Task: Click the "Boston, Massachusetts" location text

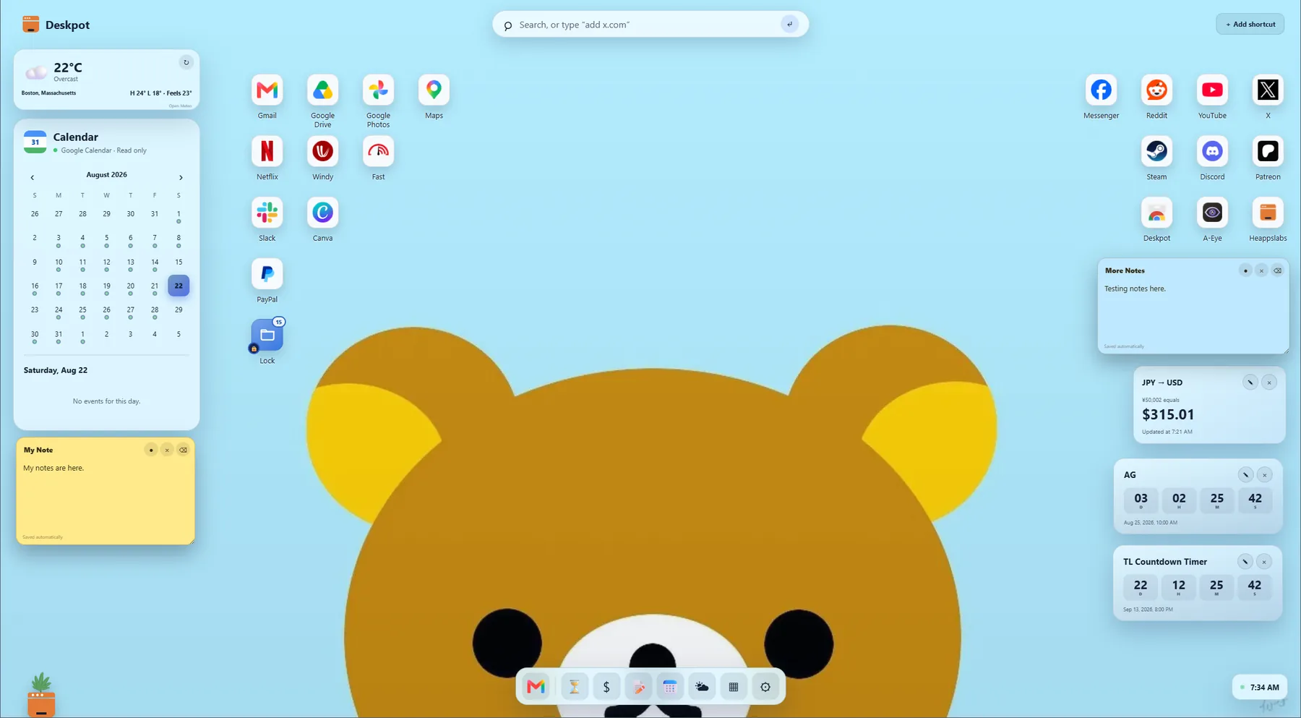Action: 48,93
